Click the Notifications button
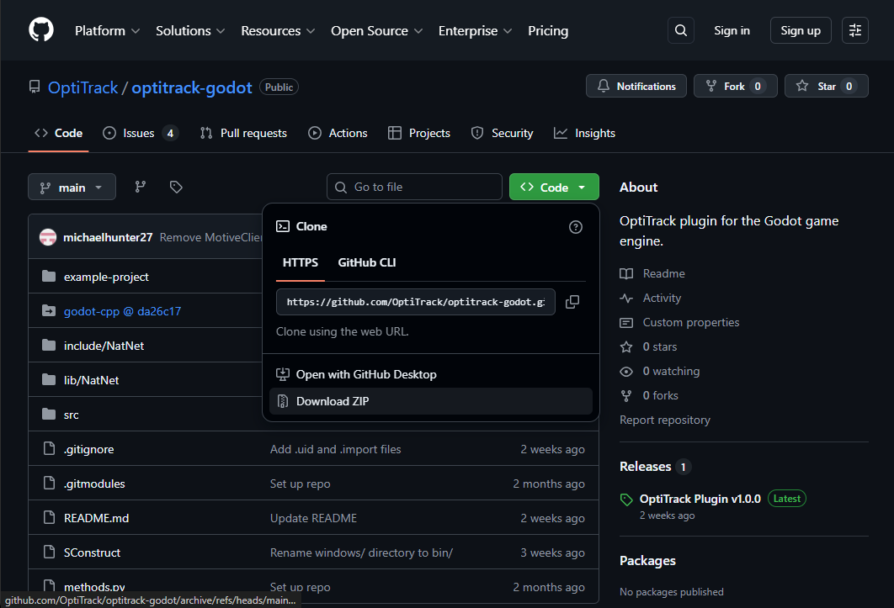The width and height of the screenshot is (894, 608). 636,86
